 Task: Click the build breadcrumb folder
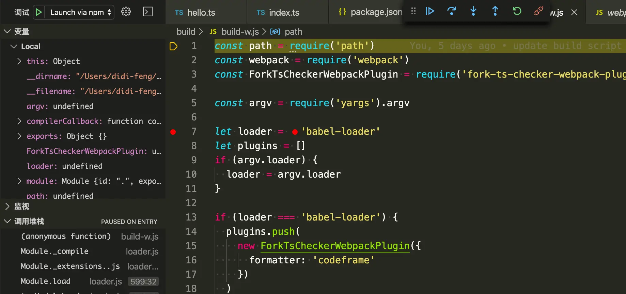186,32
